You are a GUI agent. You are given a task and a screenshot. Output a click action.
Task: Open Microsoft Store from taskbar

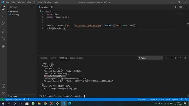27,103
